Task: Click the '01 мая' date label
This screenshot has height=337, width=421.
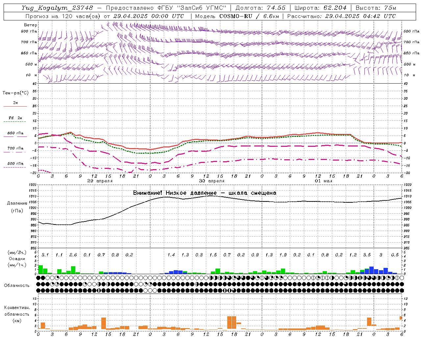Action: tap(324, 181)
